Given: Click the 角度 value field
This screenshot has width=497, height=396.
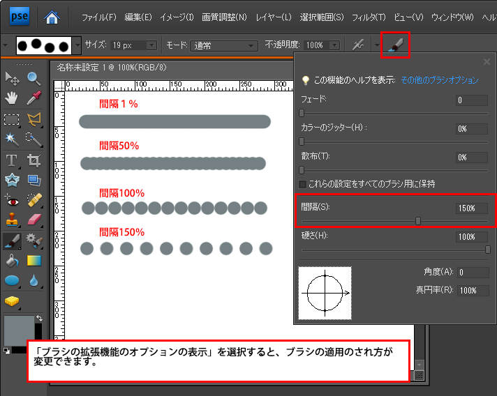Looking at the screenshot, I should pos(473,272).
